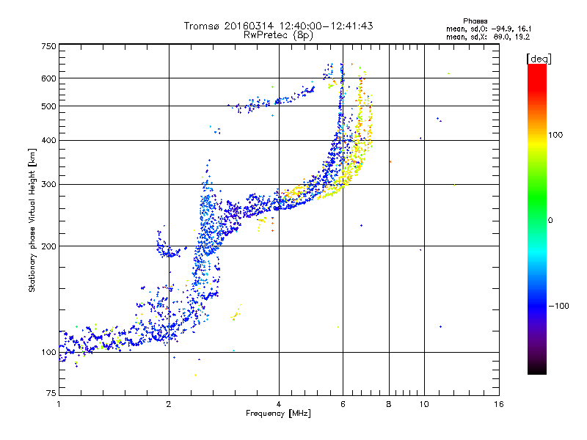Click the y-axis tick label '400'
587x440 pixels.
coord(48,141)
